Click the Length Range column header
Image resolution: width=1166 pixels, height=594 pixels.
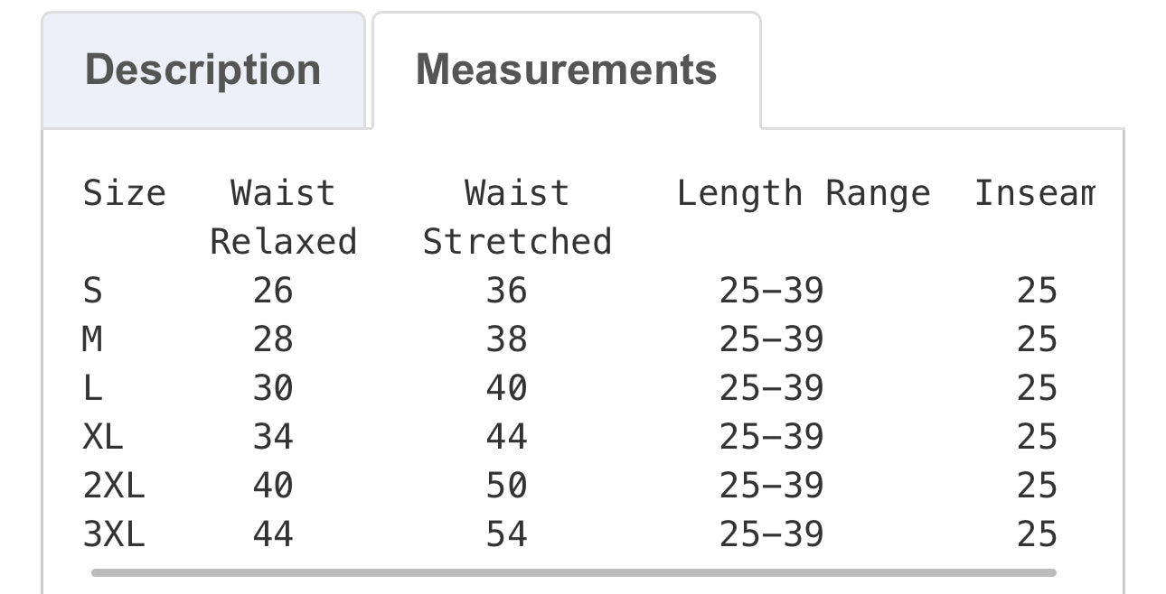coord(803,193)
